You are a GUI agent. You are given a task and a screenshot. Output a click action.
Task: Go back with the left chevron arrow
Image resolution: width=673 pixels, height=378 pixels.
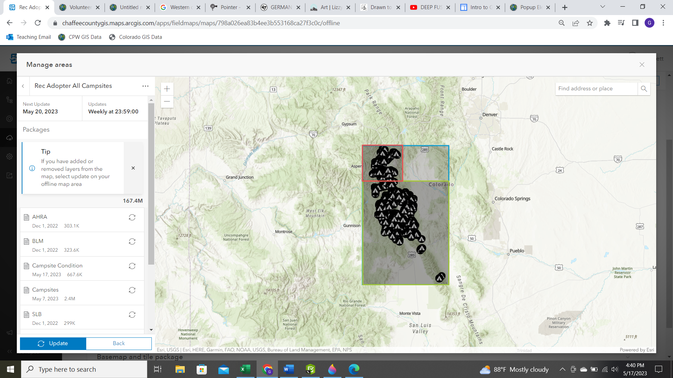tap(23, 86)
